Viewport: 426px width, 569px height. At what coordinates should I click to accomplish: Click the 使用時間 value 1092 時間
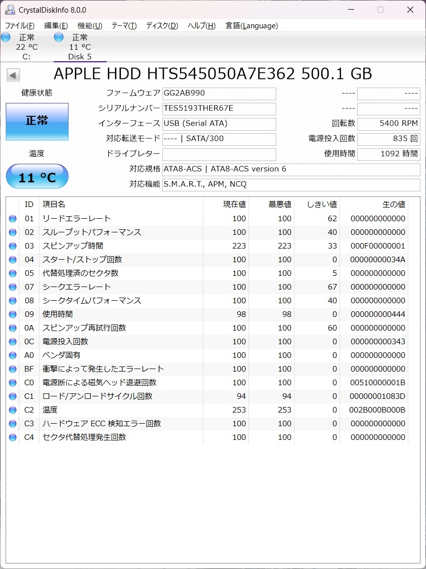tap(389, 154)
